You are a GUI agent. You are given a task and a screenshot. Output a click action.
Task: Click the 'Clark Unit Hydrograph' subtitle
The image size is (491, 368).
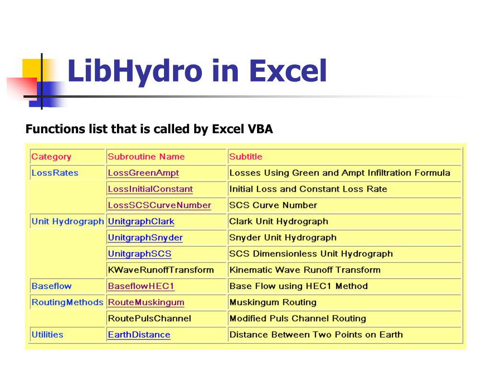click(x=279, y=221)
